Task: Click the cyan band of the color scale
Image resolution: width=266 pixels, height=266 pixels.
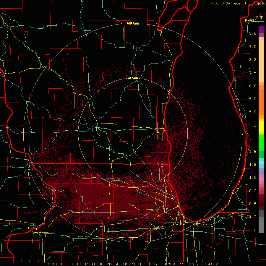Action: (x=261, y=163)
